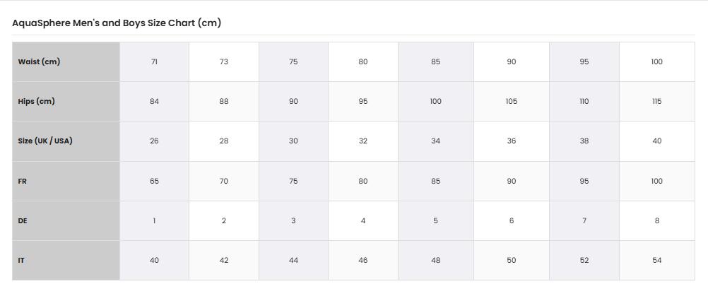Select the FR row header cell
Viewport: 708px width, 296px height.
pyautogui.click(x=66, y=182)
